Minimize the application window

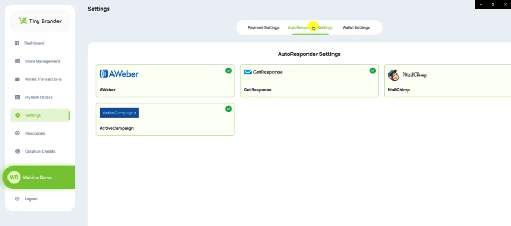tap(481, 4)
